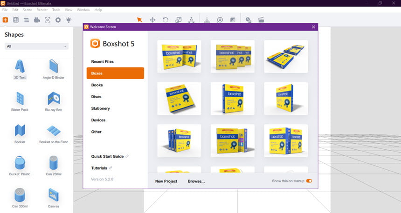
Task: Toggle Show this on startup switch
Action: click(309, 181)
